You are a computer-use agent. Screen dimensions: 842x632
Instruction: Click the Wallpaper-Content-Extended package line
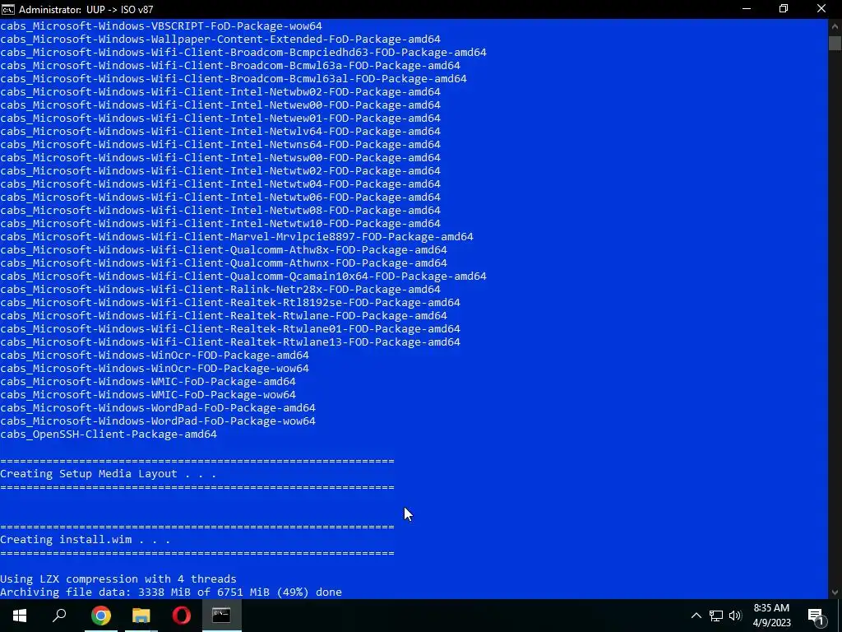[x=220, y=39]
